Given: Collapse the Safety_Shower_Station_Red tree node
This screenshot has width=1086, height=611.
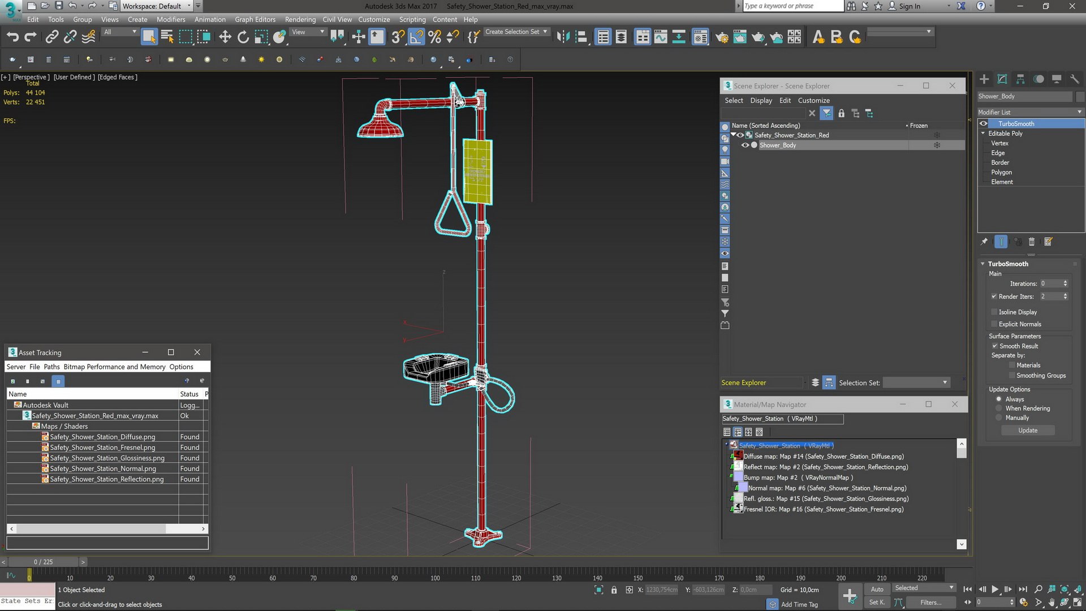Looking at the screenshot, I should coord(734,135).
